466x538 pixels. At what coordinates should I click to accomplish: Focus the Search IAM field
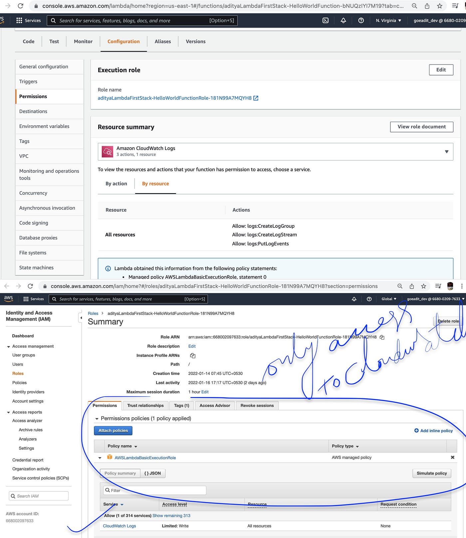coord(39,496)
